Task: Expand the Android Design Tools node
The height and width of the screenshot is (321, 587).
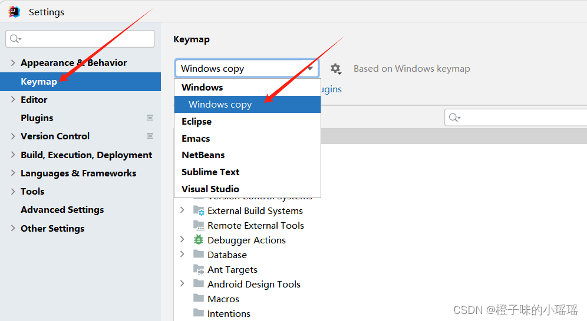Action: [x=182, y=284]
